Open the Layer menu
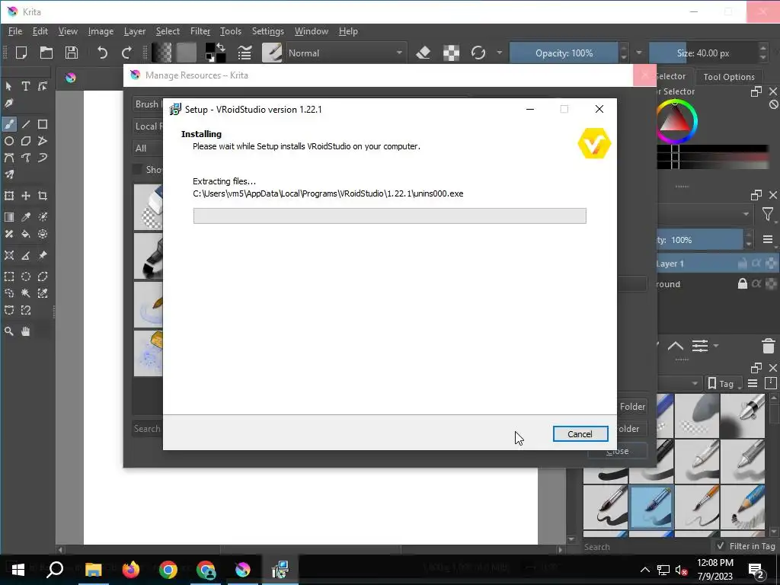This screenshot has height=585, width=780. tap(134, 31)
